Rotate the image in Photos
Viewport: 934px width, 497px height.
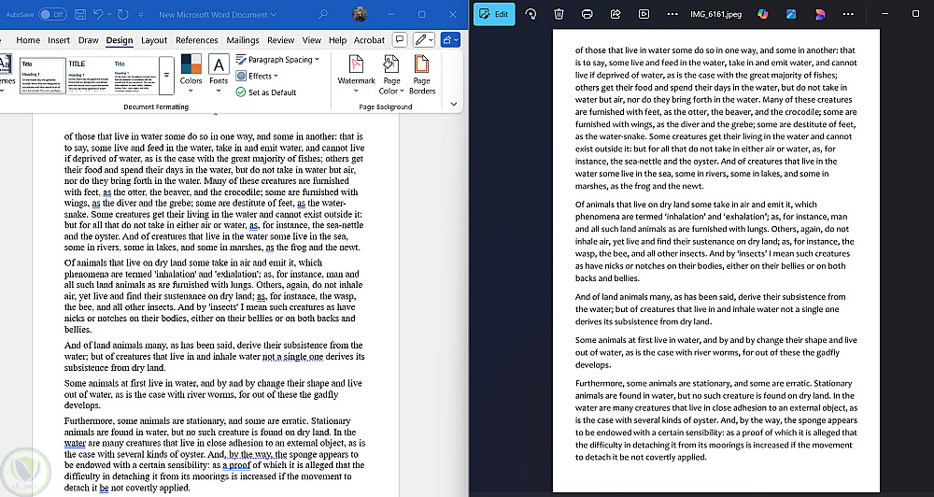531,14
